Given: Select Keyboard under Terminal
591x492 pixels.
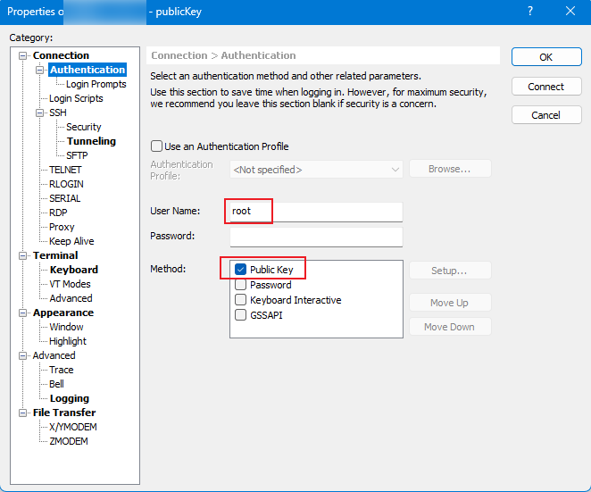Looking at the screenshot, I should coord(74,270).
